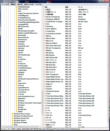Open the 表示(V) menu
This screenshot has height=131, width=110.
click(x=20, y=4)
